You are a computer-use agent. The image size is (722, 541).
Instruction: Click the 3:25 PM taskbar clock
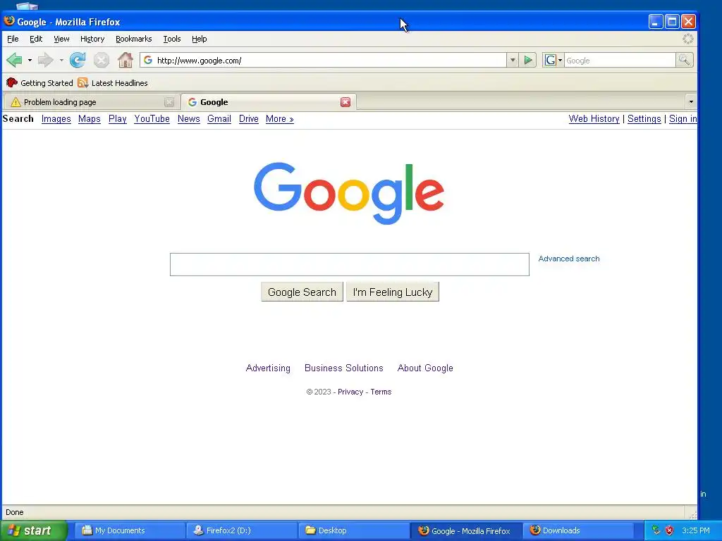pyautogui.click(x=696, y=530)
